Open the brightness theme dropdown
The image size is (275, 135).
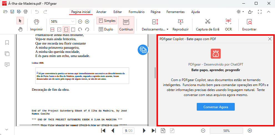click(240, 12)
